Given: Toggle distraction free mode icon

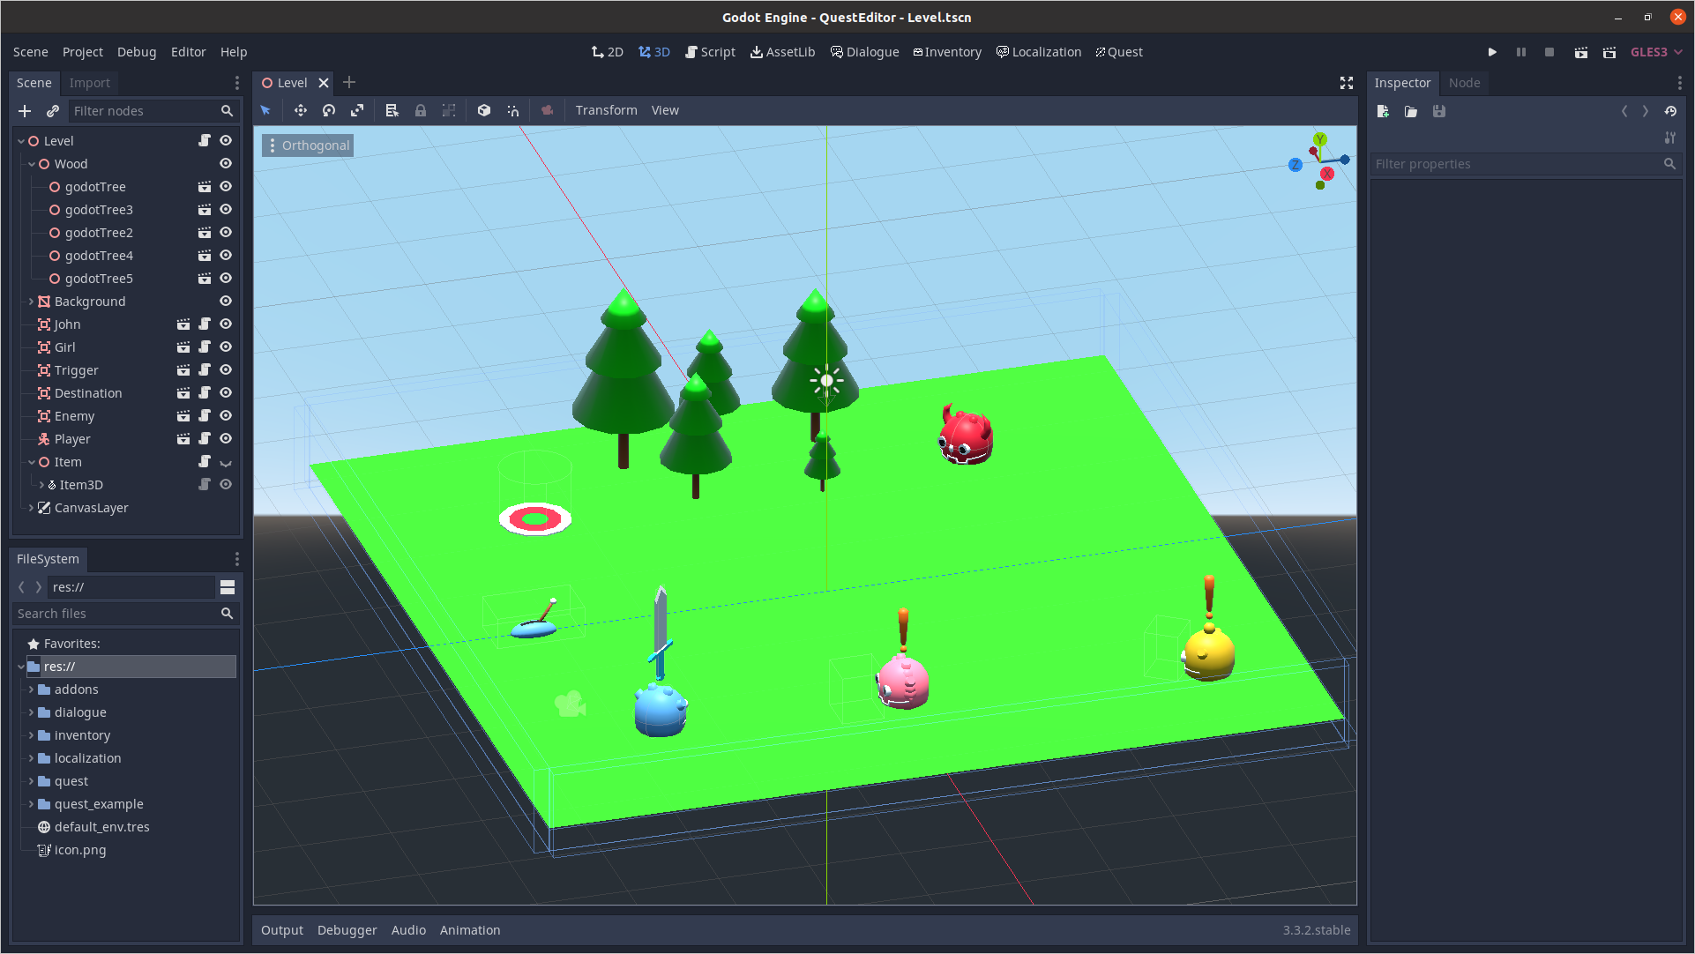Looking at the screenshot, I should point(1346,83).
